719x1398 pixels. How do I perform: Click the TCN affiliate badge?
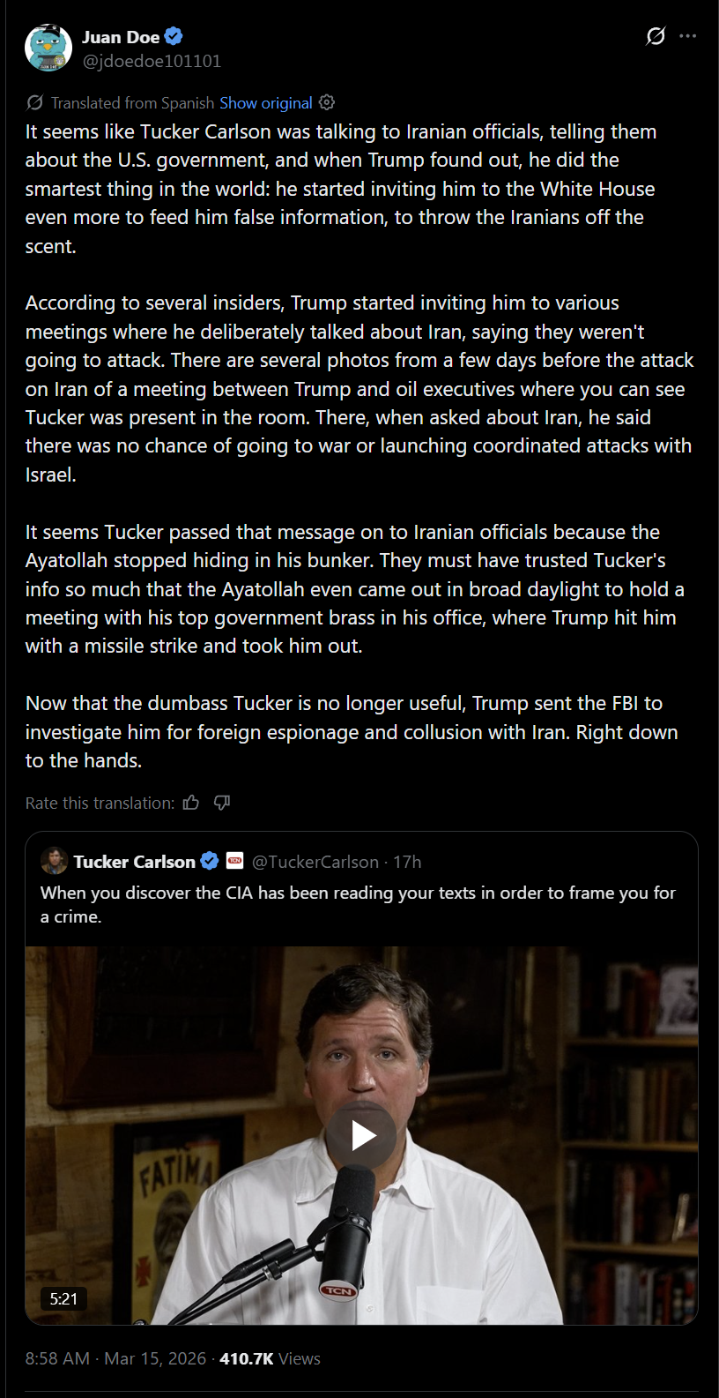tap(234, 861)
